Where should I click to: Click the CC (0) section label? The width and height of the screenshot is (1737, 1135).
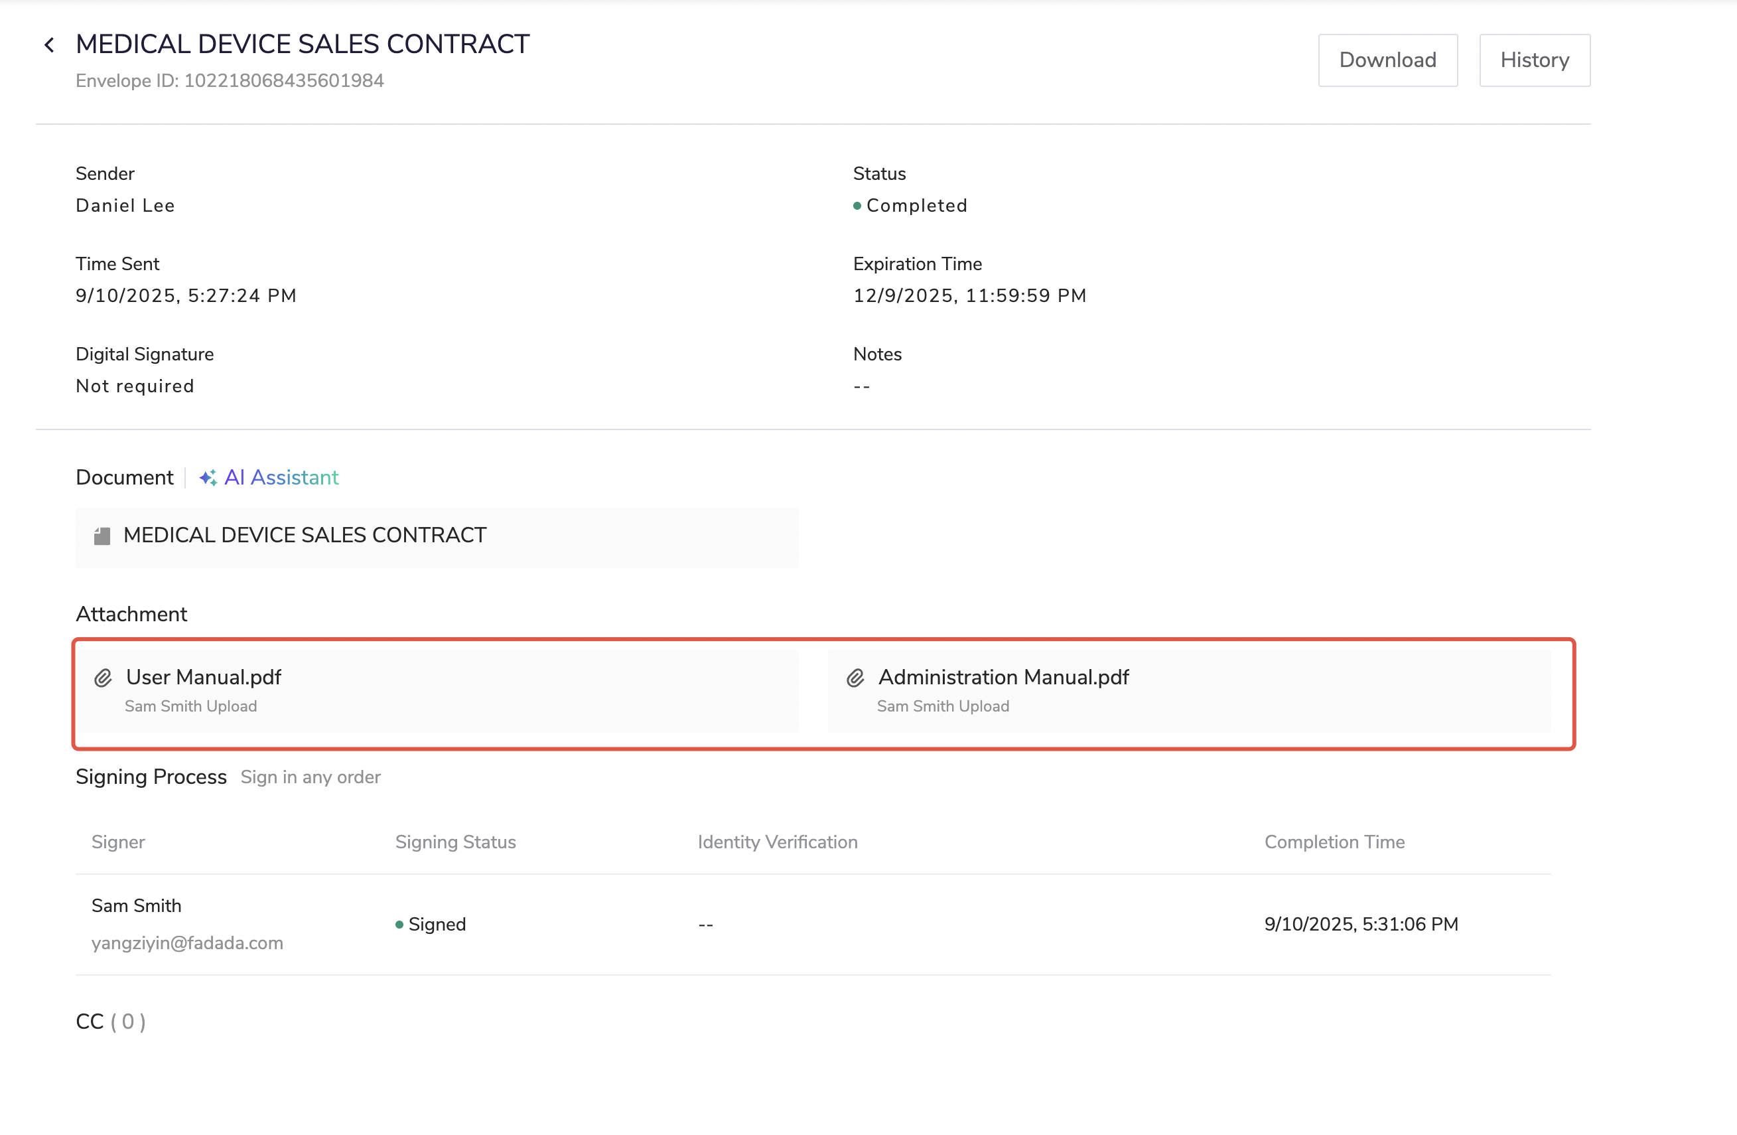pyautogui.click(x=111, y=1021)
